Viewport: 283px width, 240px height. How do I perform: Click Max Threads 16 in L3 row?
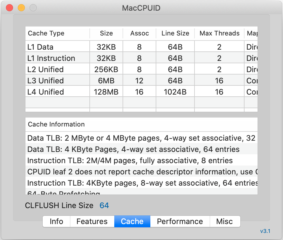[x=219, y=80]
